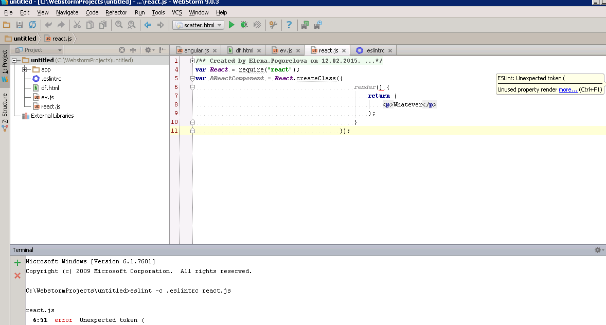
Task: Open the Project panel gear settings
Action: point(149,50)
